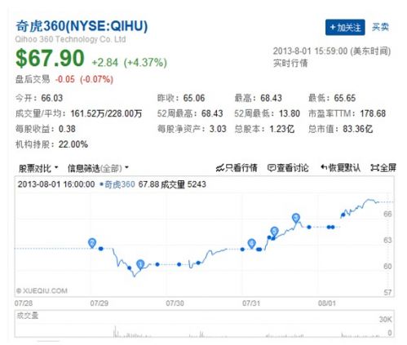
Task: Click the 奇虎360 legend entry in chart header
Action: (117, 184)
